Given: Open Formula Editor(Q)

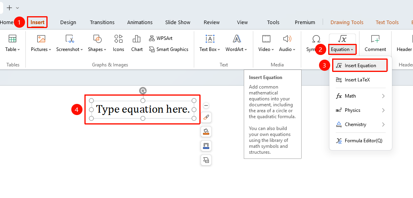Looking at the screenshot, I should click(360, 141).
